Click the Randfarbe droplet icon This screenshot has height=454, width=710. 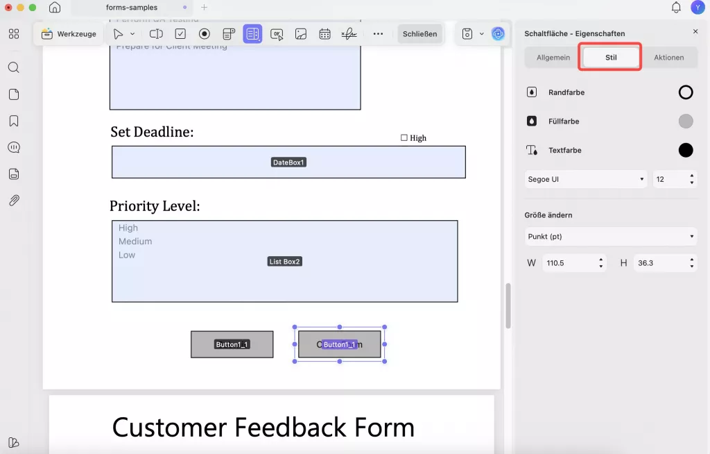click(532, 92)
